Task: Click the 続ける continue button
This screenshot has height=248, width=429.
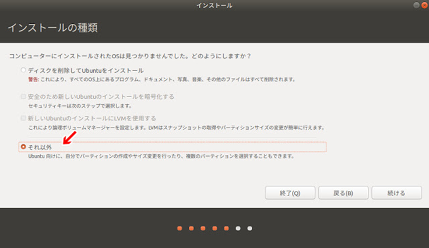Action: [x=396, y=193]
